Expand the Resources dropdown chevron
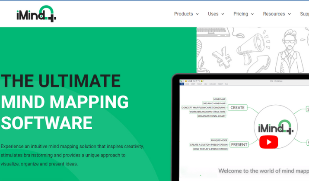The height and width of the screenshot is (181, 309). coord(289,14)
